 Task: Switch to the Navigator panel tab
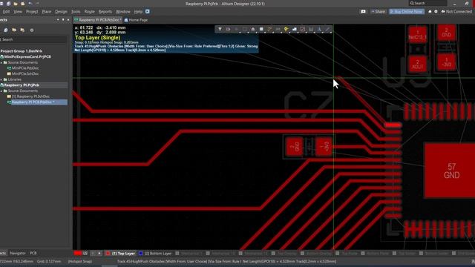18,253
